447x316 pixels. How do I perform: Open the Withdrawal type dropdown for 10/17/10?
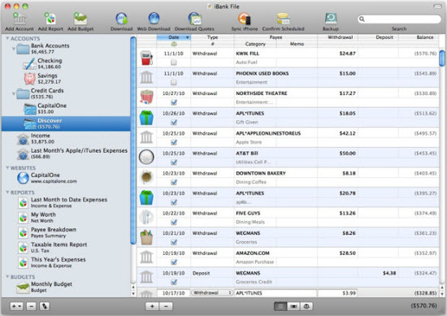[x=212, y=292]
